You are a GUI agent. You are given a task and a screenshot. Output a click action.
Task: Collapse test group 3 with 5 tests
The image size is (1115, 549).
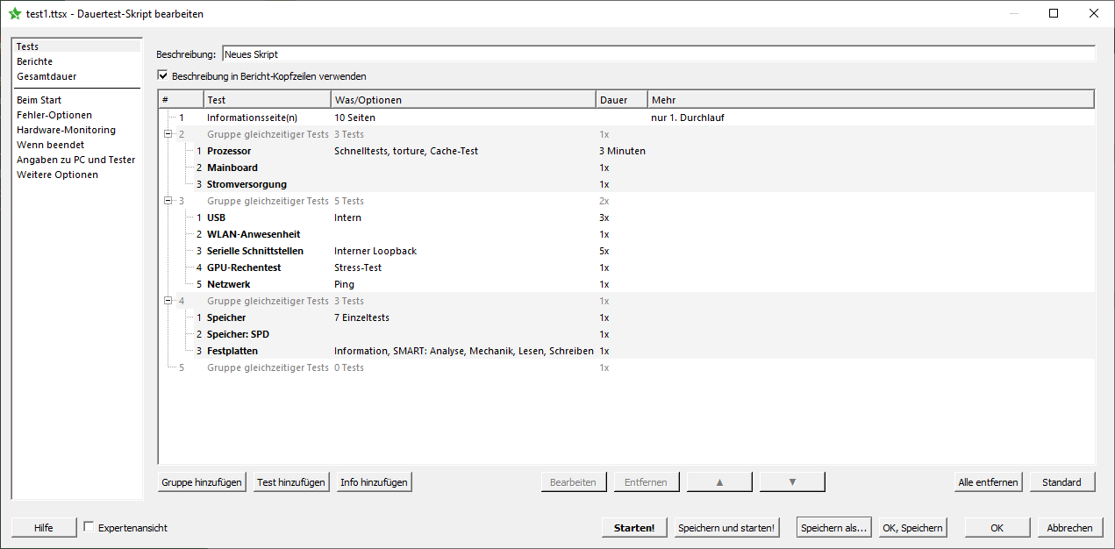168,201
